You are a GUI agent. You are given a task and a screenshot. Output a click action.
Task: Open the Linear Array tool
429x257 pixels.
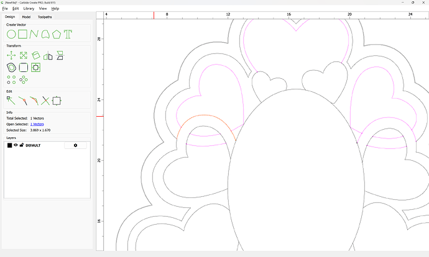coord(11,79)
